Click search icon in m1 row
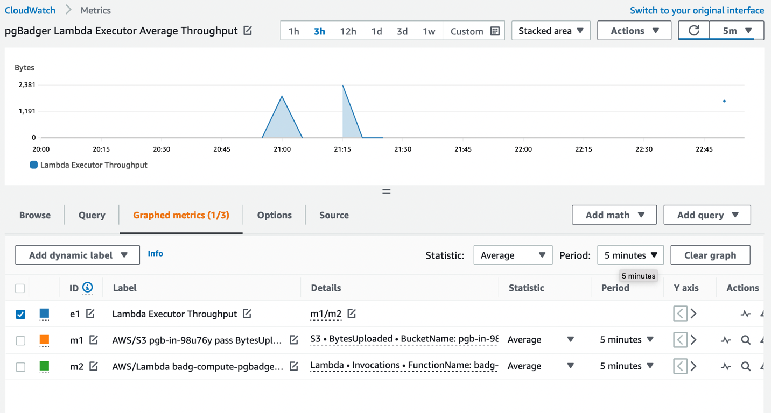 click(746, 340)
